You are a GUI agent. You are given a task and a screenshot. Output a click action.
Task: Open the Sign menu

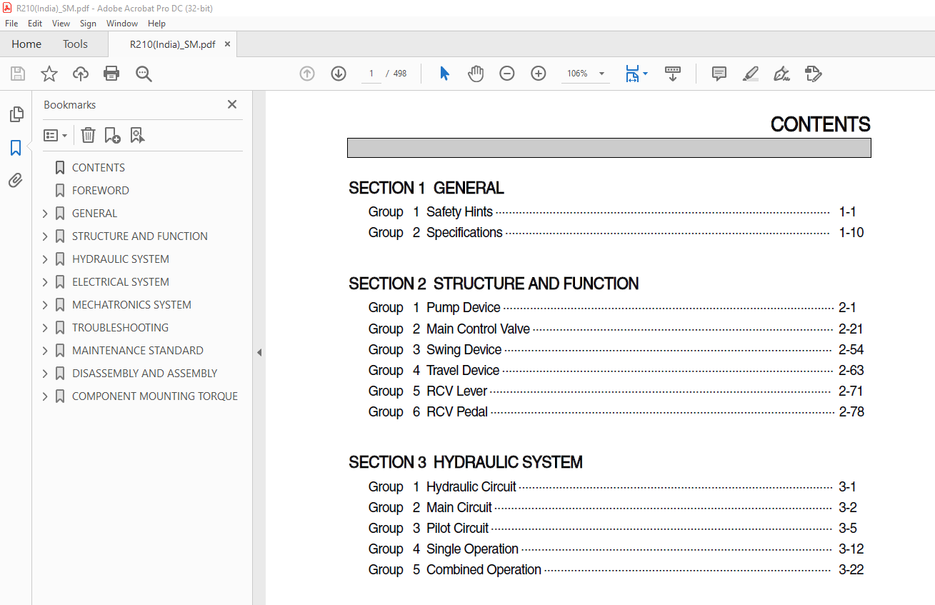pos(88,24)
